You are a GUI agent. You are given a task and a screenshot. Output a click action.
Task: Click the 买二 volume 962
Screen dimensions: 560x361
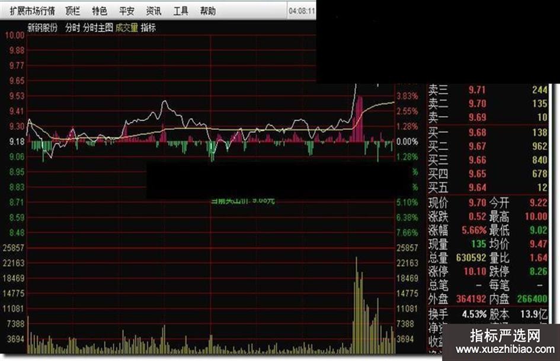click(540, 146)
